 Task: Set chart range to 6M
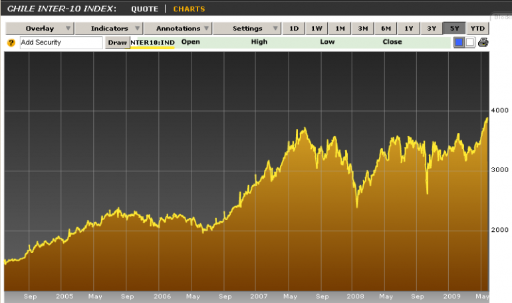tap(386, 29)
